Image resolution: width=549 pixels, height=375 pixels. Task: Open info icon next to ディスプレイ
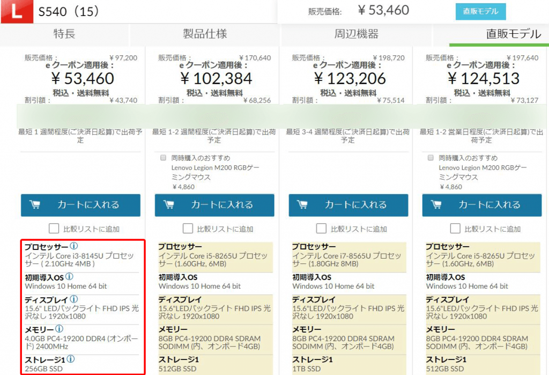(x=74, y=299)
